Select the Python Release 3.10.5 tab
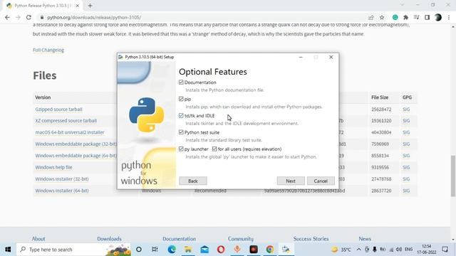The image size is (456, 256). click(43, 6)
